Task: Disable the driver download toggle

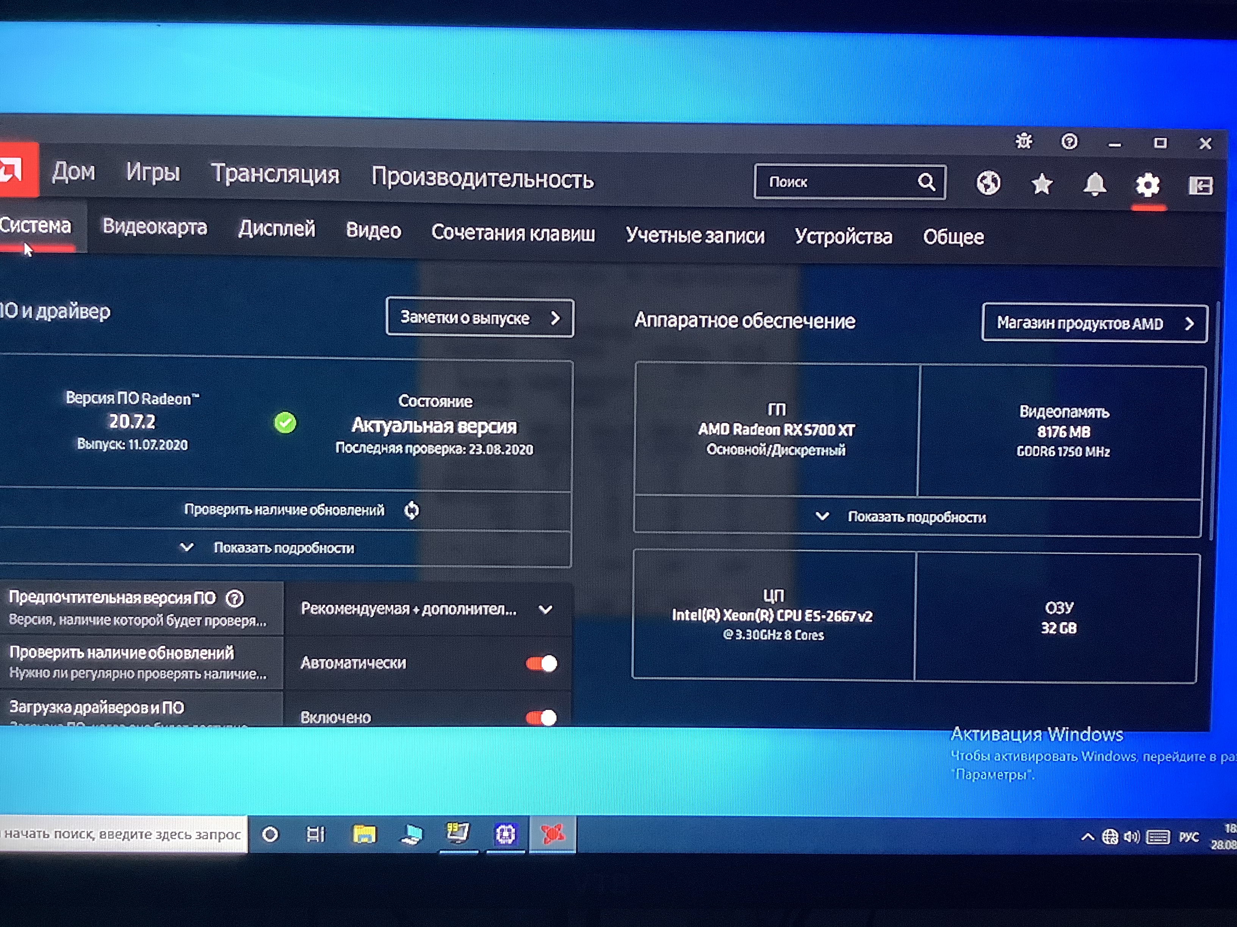Action: [541, 717]
